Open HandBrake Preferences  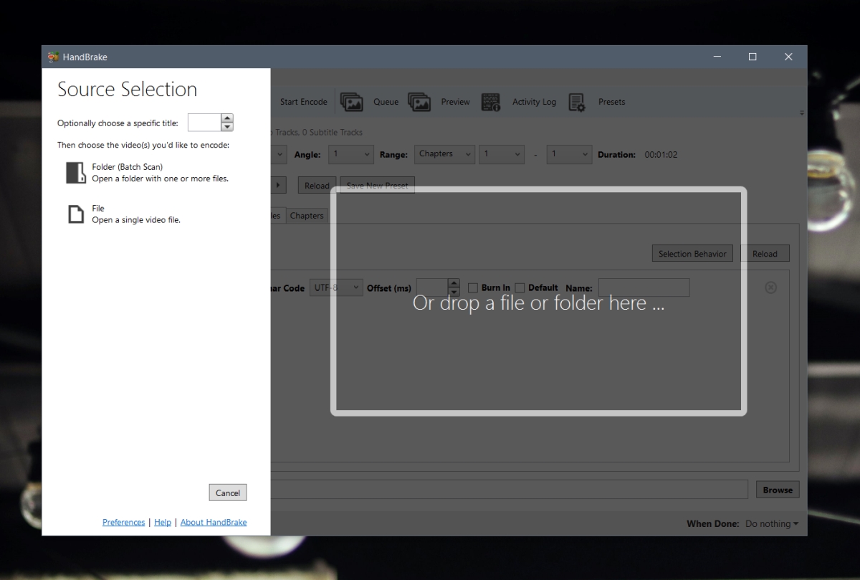123,522
